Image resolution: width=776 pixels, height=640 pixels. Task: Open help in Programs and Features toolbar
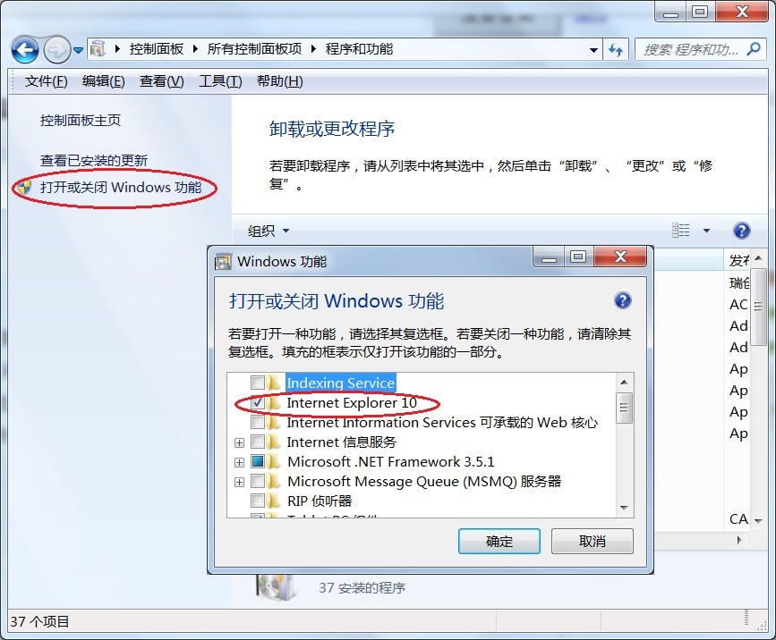(741, 231)
